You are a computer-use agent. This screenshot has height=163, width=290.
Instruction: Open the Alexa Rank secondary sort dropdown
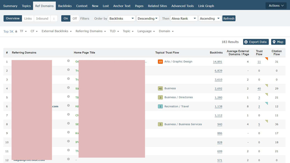coord(184,18)
